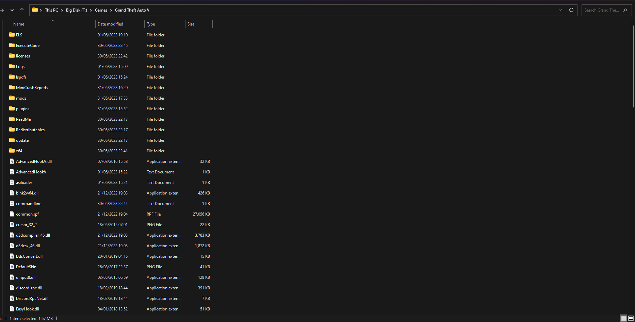Screen dimensions: 635x322
Task: Click the d3dcompiler_46.dll file icon
Action: click(12, 235)
